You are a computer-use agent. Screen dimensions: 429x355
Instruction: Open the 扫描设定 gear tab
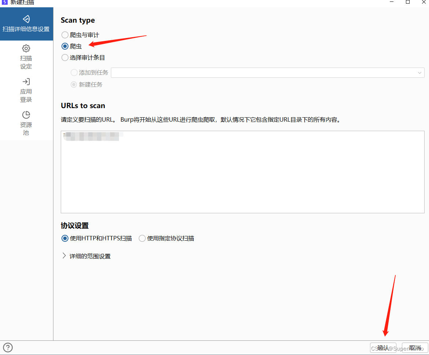tap(26, 57)
